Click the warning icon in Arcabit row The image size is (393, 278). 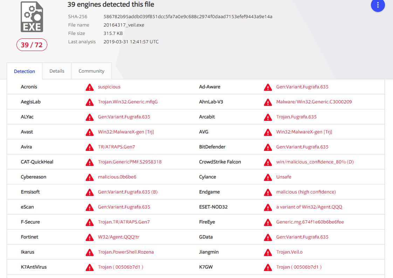point(268,117)
